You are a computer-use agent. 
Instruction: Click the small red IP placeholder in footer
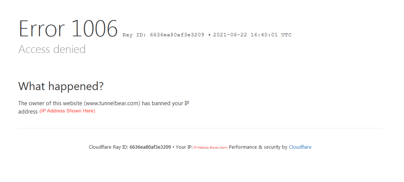pyautogui.click(x=210, y=148)
